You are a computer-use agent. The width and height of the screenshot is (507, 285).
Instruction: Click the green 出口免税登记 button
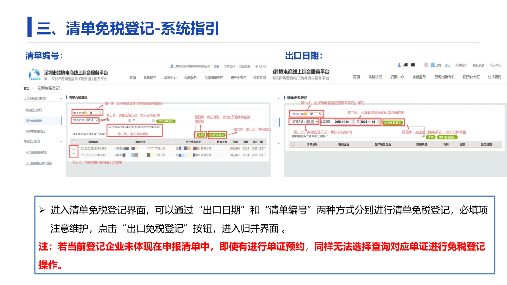tap(217, 135)
